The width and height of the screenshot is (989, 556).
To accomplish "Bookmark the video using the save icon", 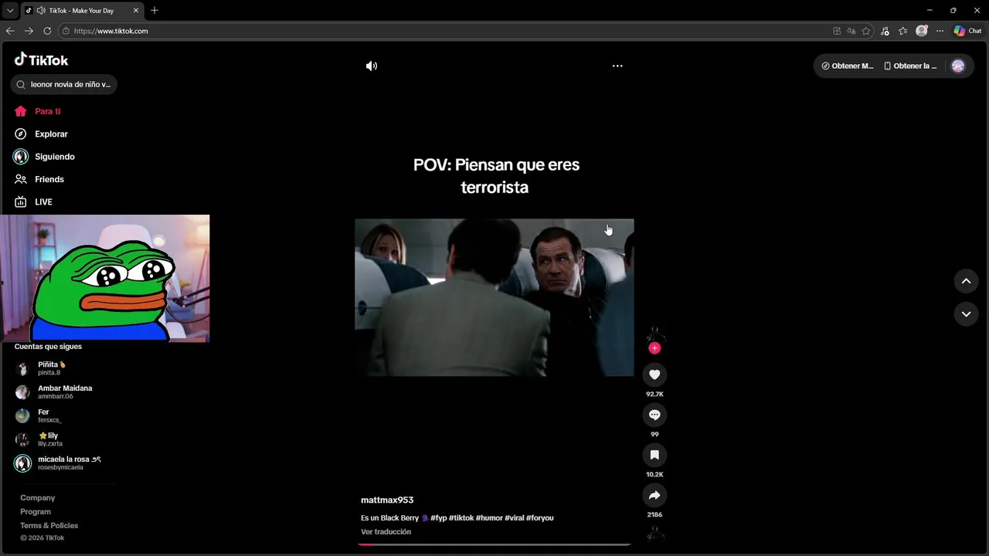I will [654, 455].
